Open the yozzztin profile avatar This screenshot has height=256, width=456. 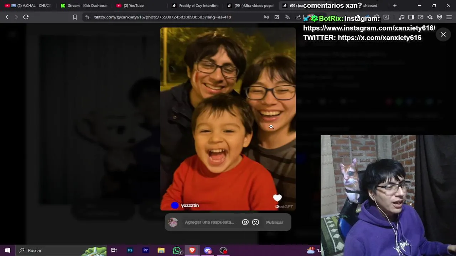(x=175, y=206)
